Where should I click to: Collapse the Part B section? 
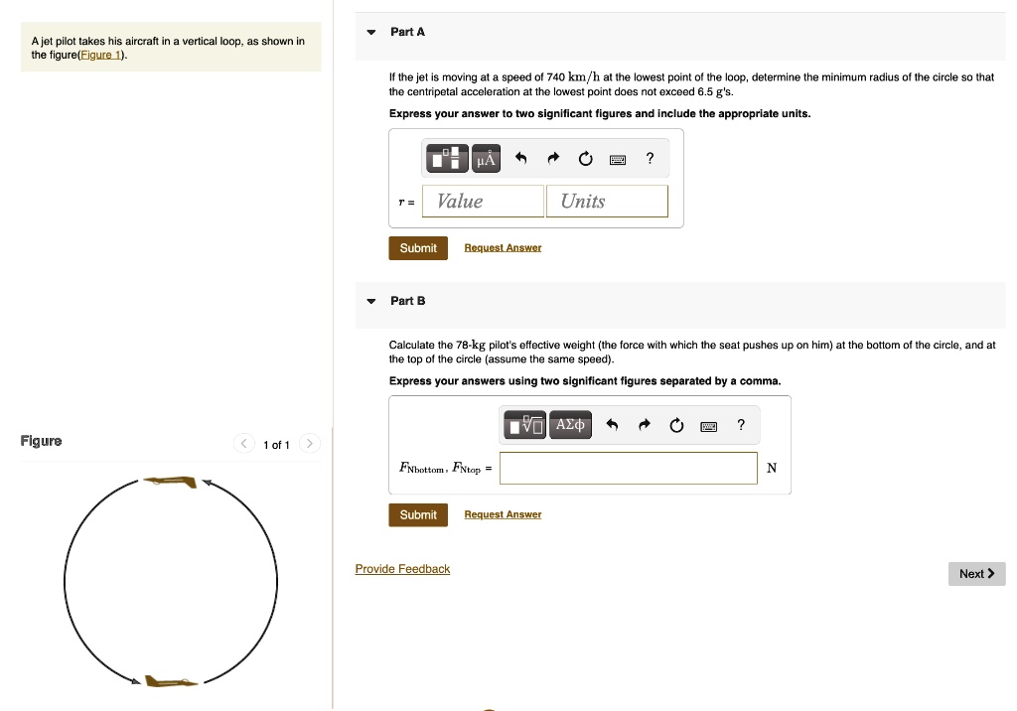[370, 300]
